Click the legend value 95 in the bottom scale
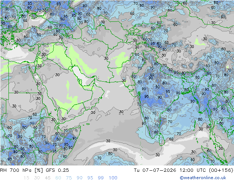Screen dimensions: 234x181 pos(90,178)
